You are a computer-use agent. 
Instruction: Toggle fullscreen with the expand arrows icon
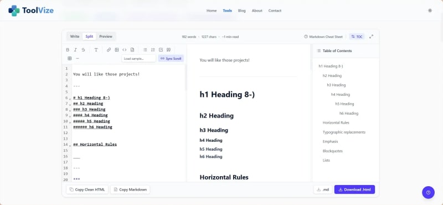(x=371, y=37)
